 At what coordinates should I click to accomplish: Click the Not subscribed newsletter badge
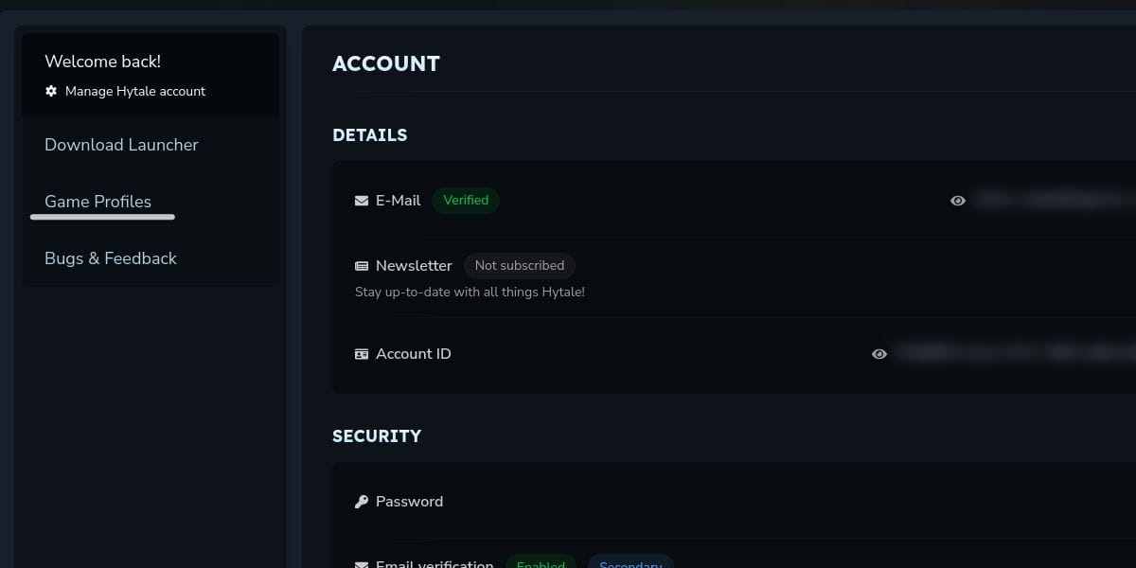[520, 266]
